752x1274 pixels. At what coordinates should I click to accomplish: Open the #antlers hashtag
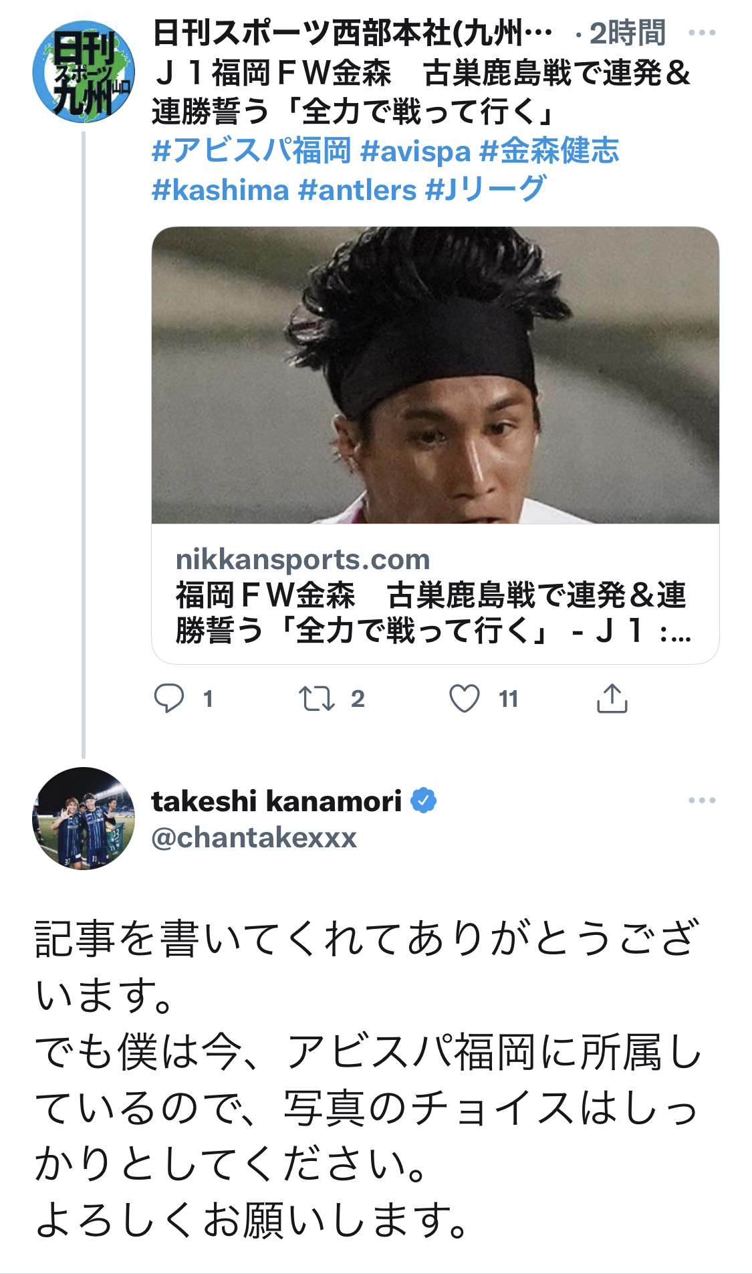pyautogui.click(x=357, y=190)
